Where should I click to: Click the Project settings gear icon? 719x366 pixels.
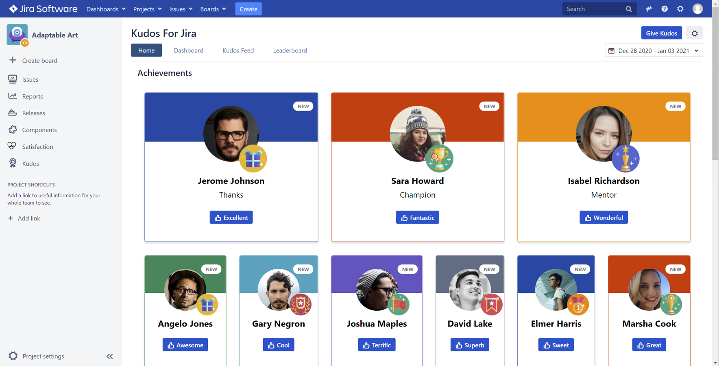(x=13, y=356)
